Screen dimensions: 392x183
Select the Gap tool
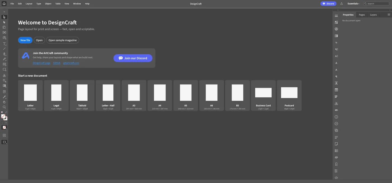click(4, 32)
